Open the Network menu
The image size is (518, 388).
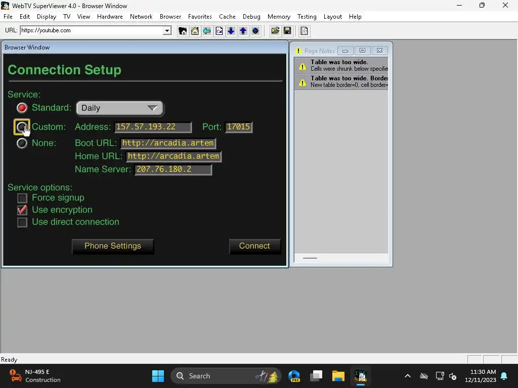[141, 17]
